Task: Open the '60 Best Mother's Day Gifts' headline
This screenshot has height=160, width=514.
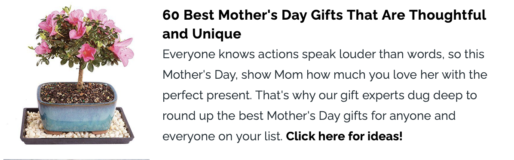Action: point(324,24)
